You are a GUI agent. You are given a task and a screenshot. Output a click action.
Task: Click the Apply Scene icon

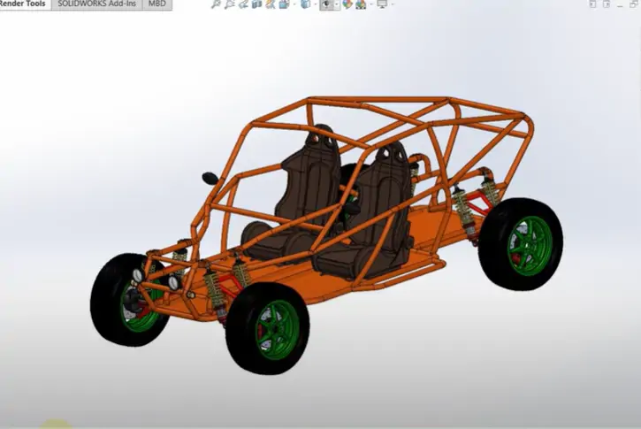(x=361, y=4)
